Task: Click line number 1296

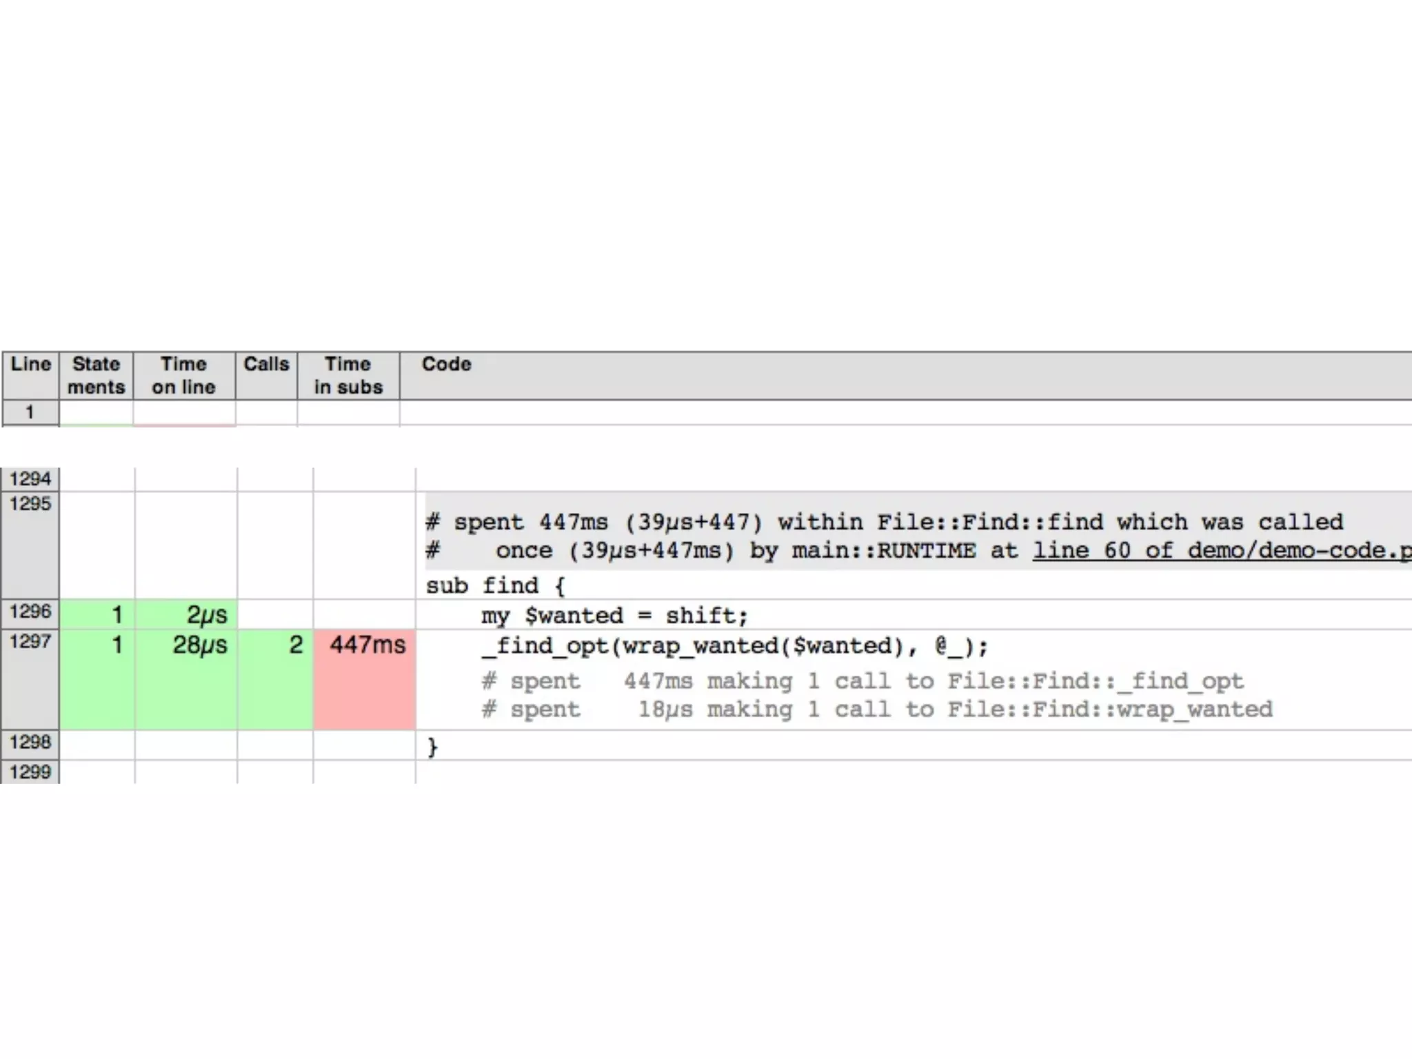Action: (x=30, y=612)
